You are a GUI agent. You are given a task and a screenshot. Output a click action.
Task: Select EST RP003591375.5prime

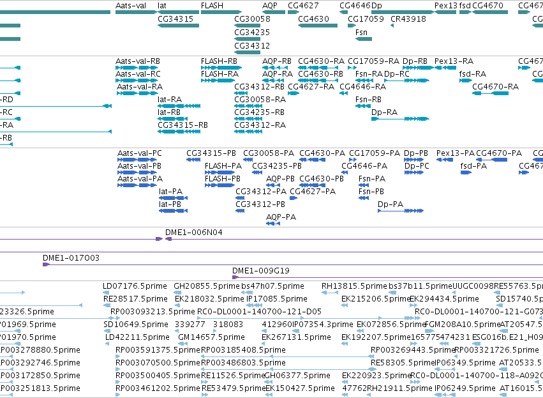click(x=158, y=350)
